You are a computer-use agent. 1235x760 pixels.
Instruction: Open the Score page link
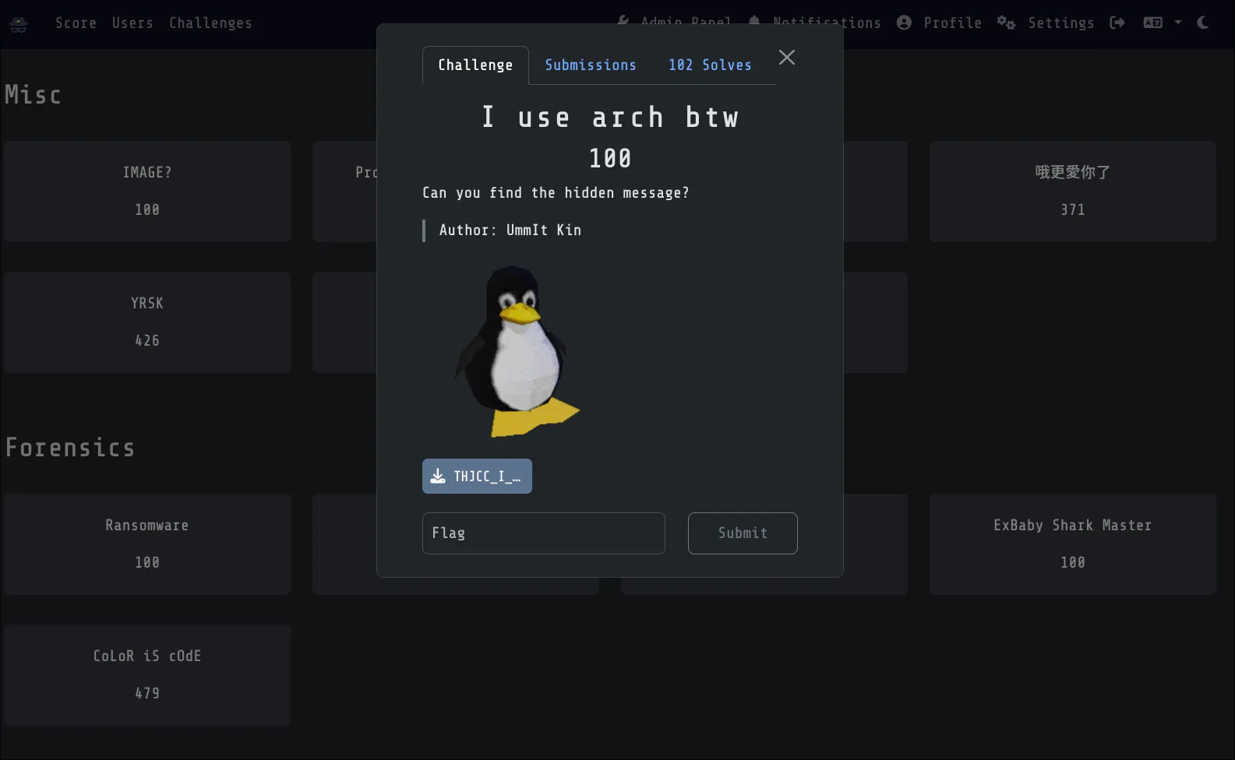[76, 23]
